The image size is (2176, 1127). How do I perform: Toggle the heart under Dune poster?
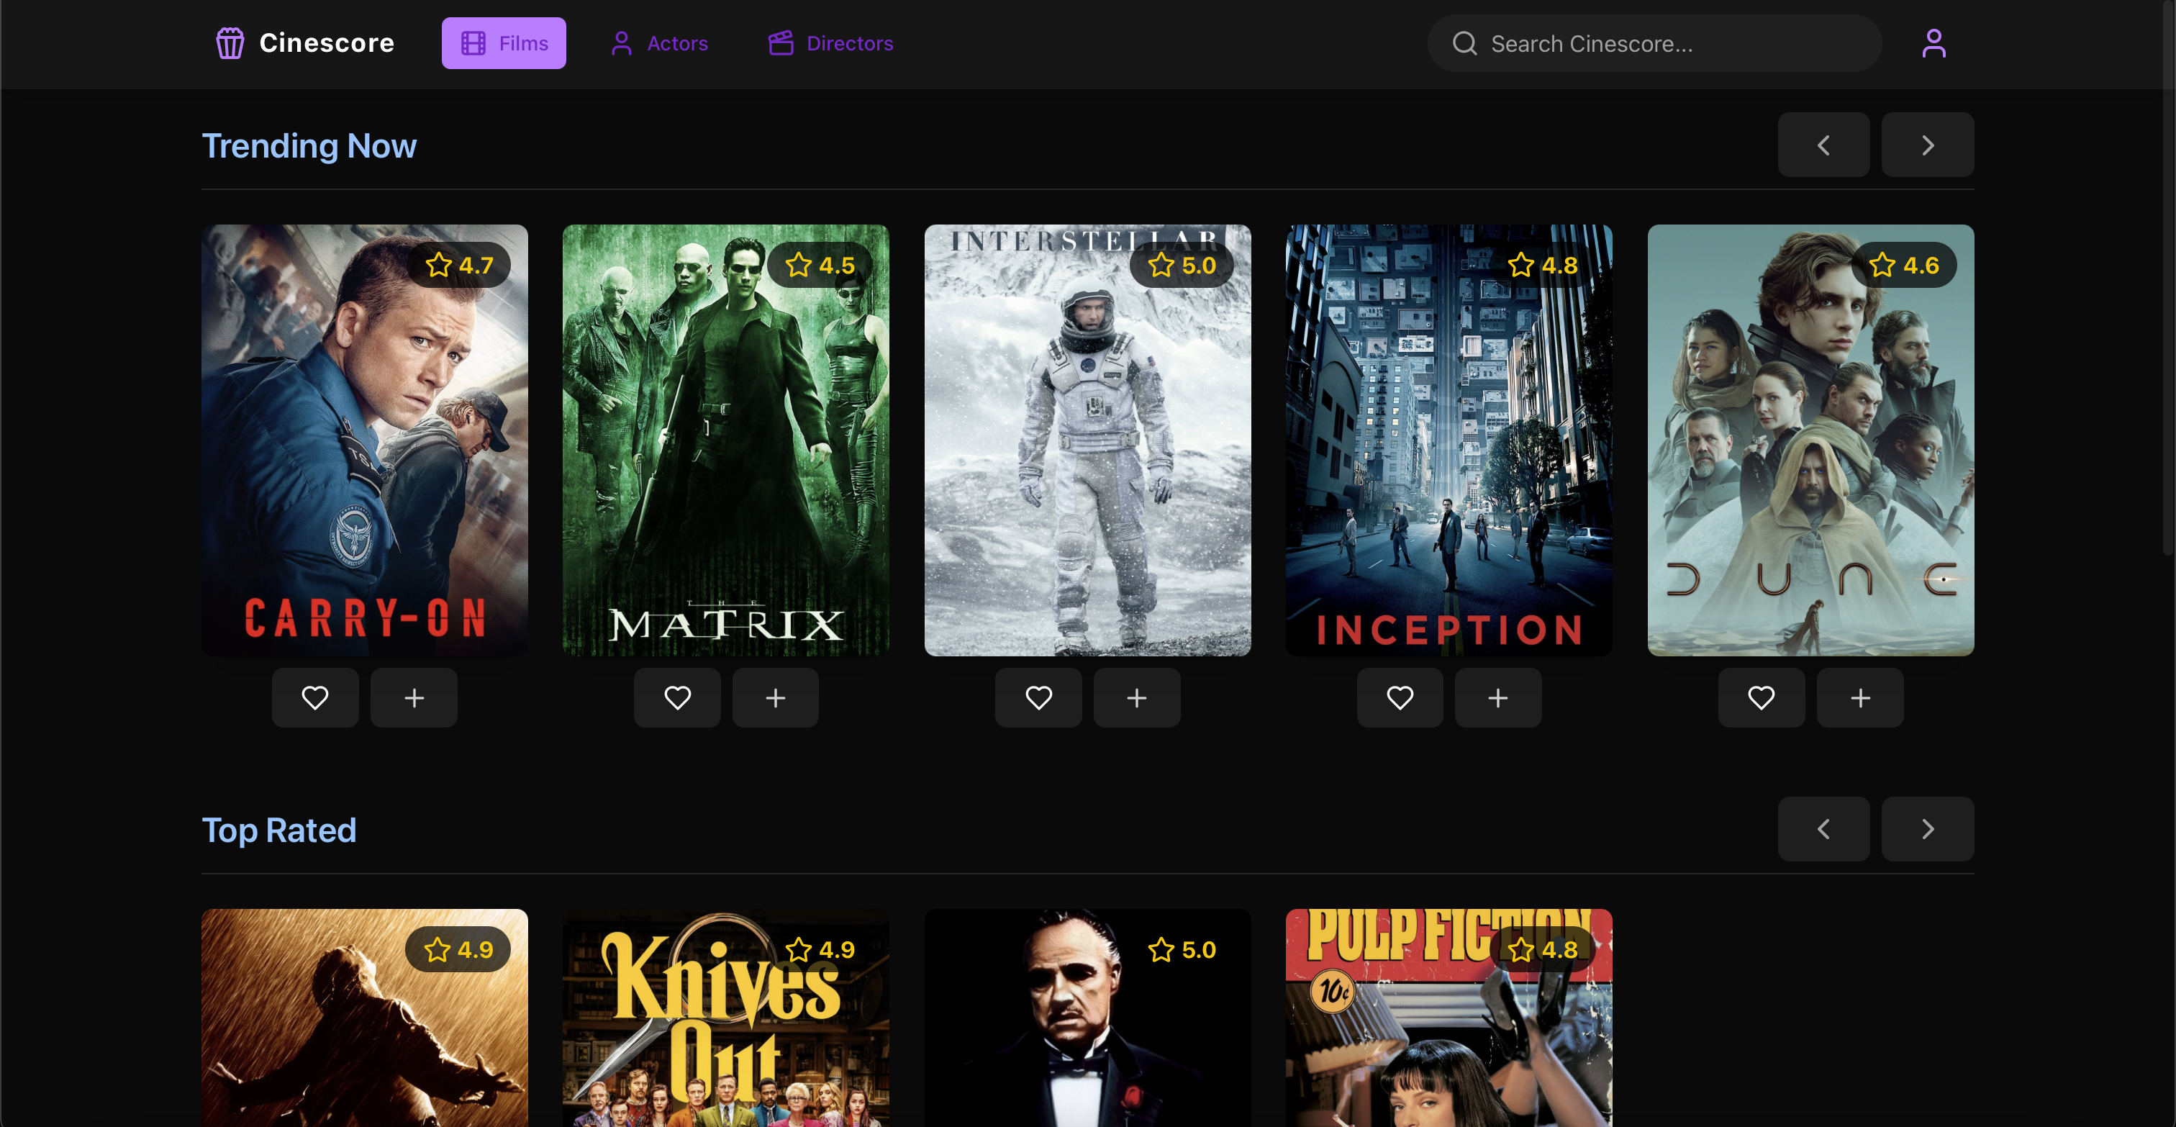[x=1762, y=698]
